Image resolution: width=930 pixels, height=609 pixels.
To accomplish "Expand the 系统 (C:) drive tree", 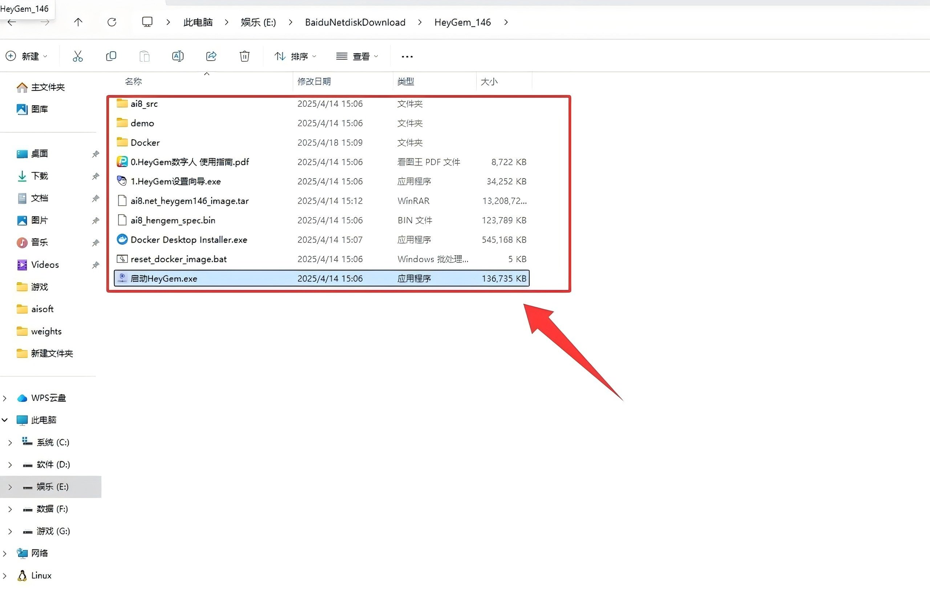I will (x=10, y=443).
